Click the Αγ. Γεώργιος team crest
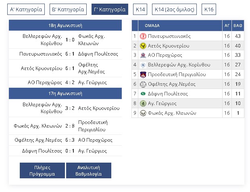Screen dimensions: 250x192 143,103
